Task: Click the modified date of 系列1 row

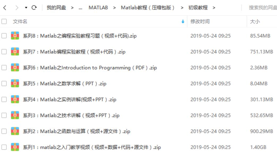Action: click(210, 147)
